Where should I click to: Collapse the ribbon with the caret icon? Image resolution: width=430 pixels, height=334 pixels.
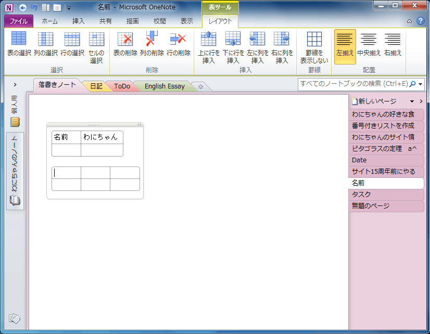pyautogui.click(x=409, y=21)
